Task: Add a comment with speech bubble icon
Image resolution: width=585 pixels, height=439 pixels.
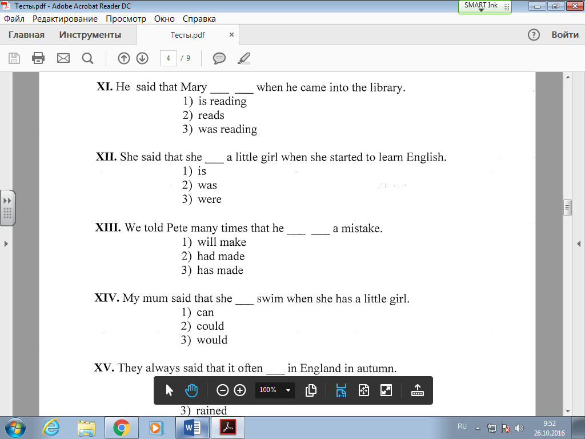Action: pyautogui.click(x=219, y=58)
